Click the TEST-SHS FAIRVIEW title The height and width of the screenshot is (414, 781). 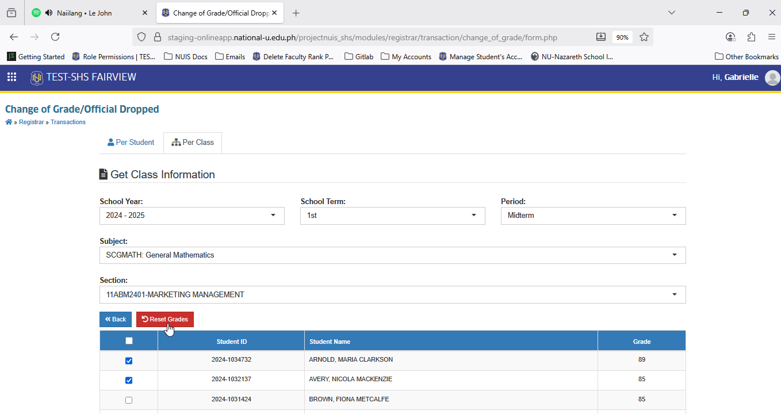[x=91, y=77]
